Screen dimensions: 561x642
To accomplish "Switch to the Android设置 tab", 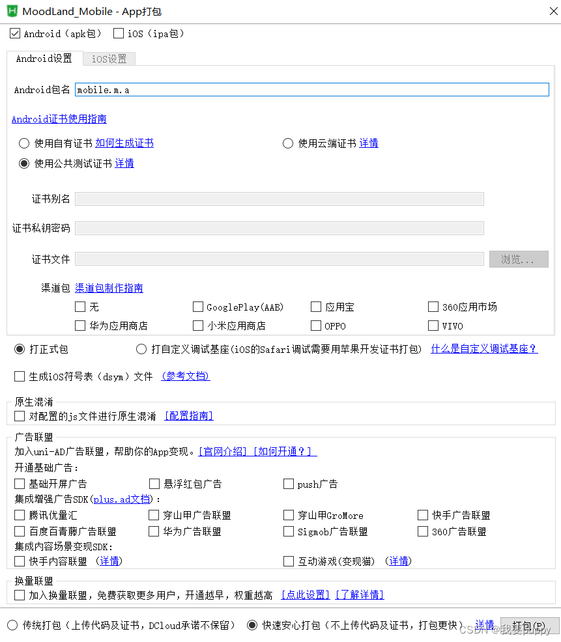I will pos(44,59).
